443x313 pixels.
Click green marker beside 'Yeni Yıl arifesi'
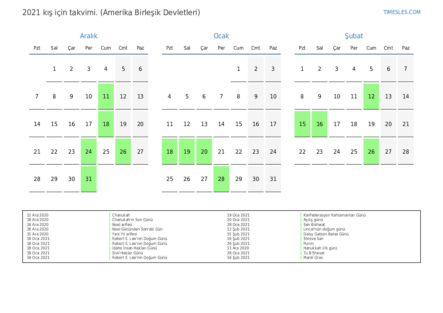[x=110, y=234]
